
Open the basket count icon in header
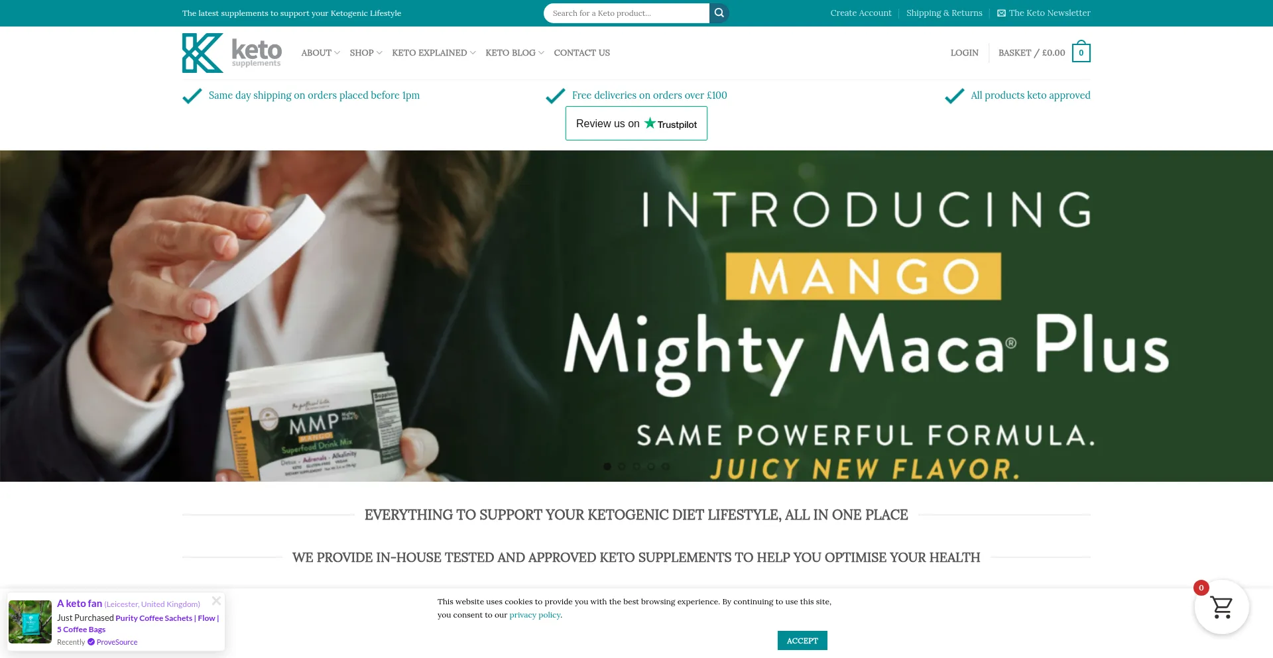pyautogui.click(x=1081, y=52)
